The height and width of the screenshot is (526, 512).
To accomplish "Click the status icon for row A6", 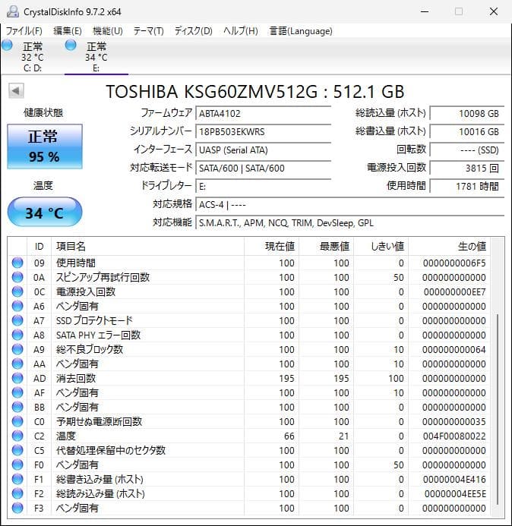I will [17, 306].
